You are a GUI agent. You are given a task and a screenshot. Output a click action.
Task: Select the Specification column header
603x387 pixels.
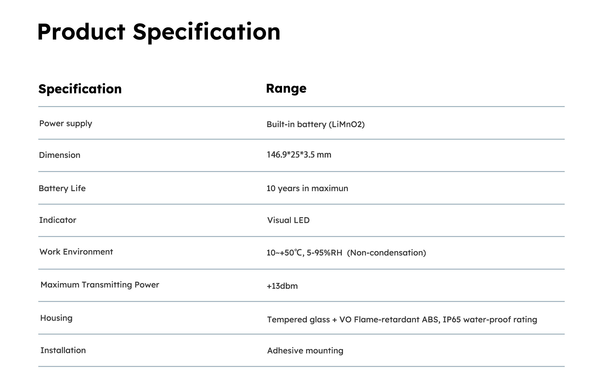(80, 89)
